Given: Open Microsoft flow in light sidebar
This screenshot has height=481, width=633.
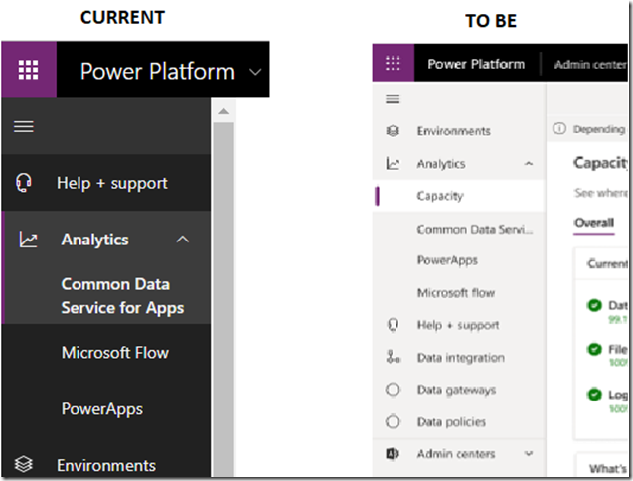Looking at the screenshot, I should (456, 292).
